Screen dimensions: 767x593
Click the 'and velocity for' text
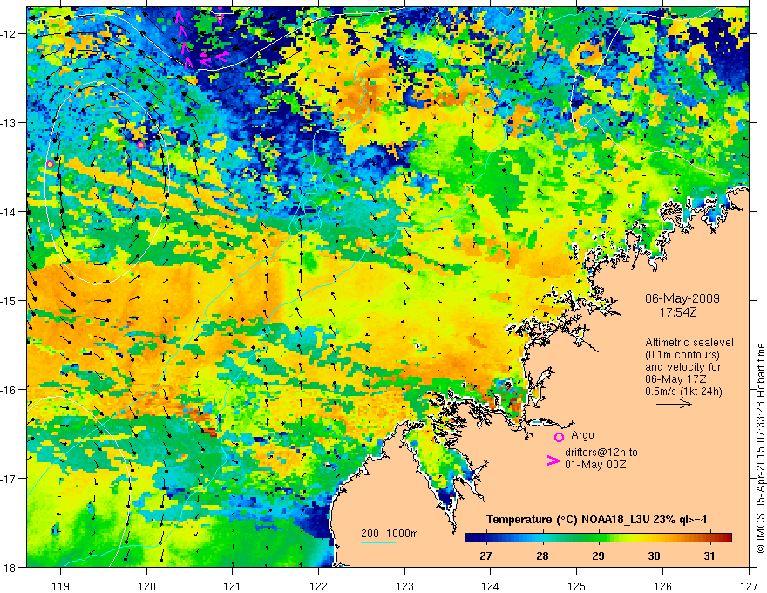[676, 367]
